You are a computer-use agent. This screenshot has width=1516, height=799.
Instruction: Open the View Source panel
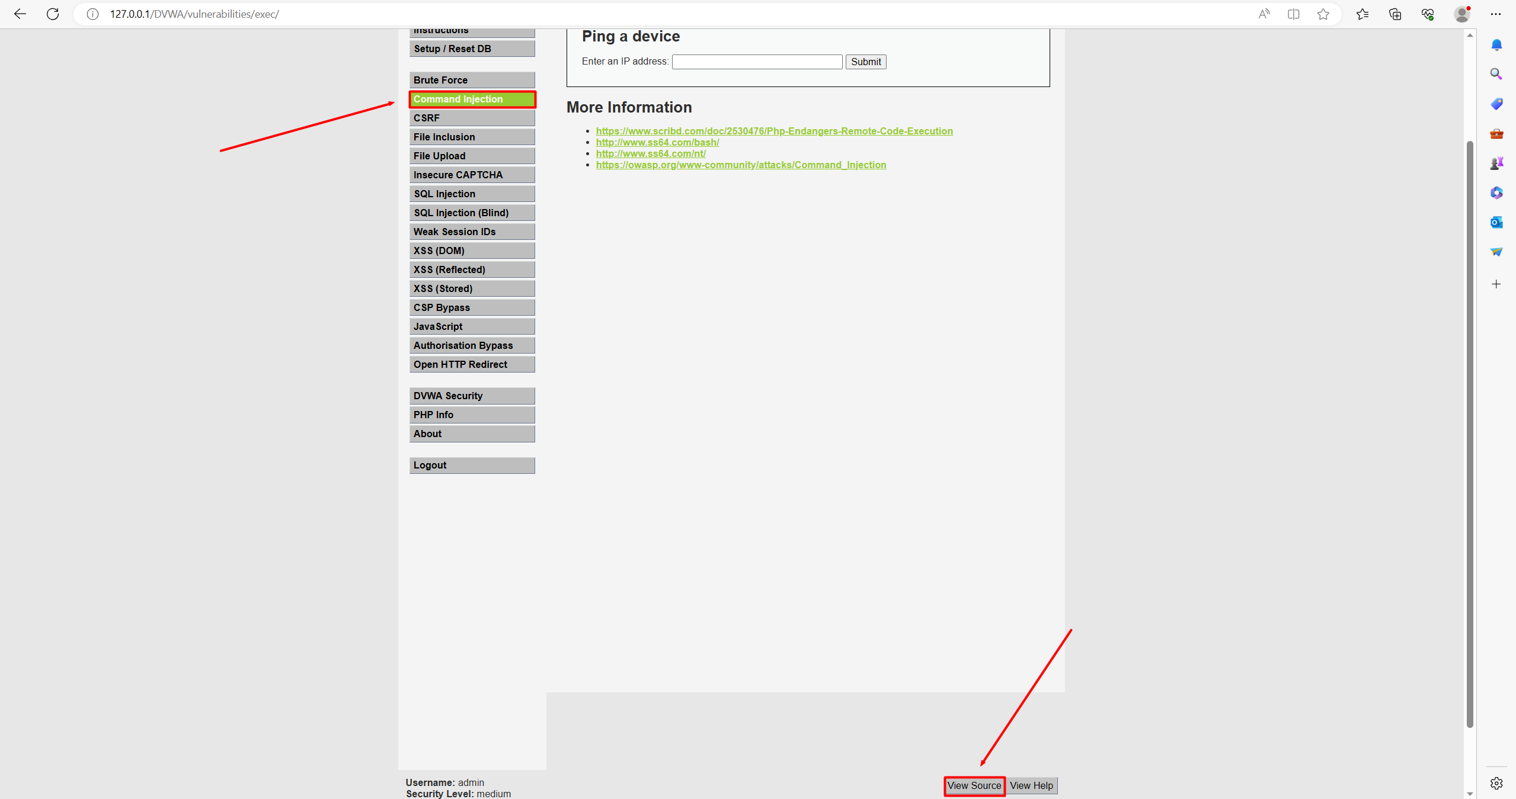[974, 785]
